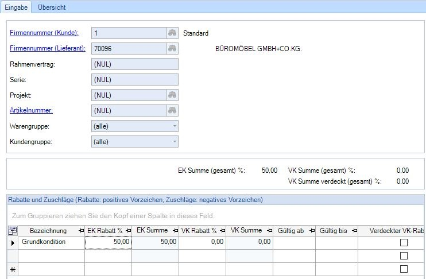This screenshot has height=279, width=426.
Task: Open the Projekt lookup binoculars icon
Action: (x=172, y=95)
